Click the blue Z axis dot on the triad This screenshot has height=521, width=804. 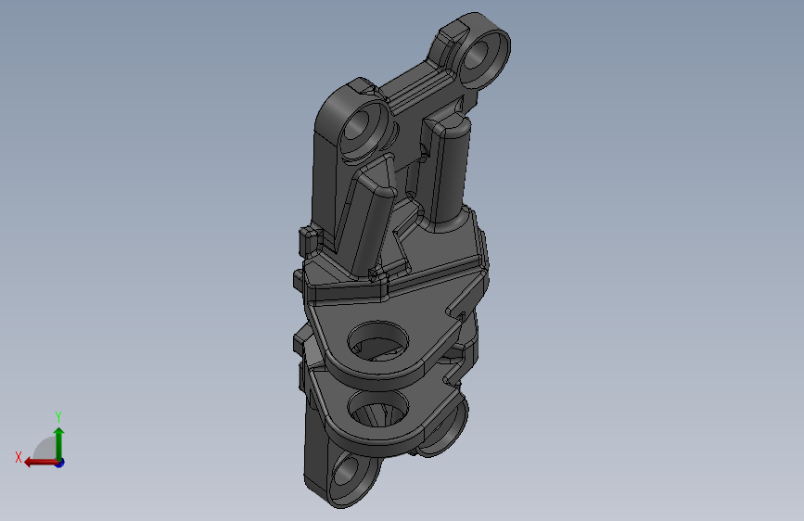(x=60, y=463)
